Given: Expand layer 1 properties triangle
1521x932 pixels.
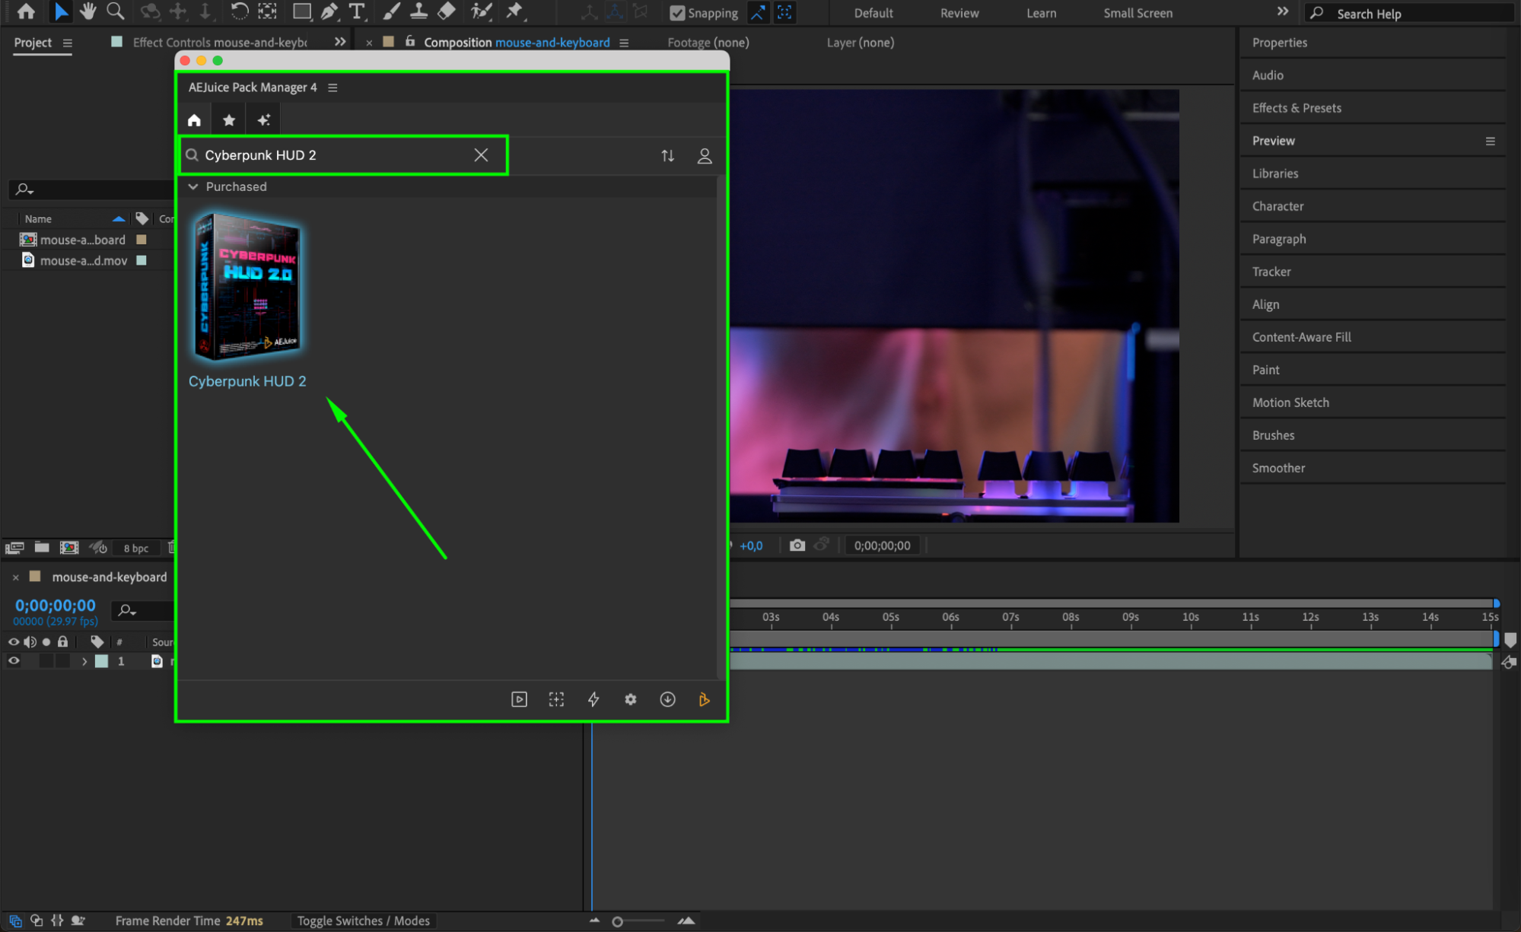Looking at the screenshot, I should (x=84, y=661).
